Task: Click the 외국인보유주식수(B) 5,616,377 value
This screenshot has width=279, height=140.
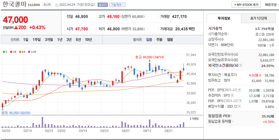Action: tap(267, 60)
